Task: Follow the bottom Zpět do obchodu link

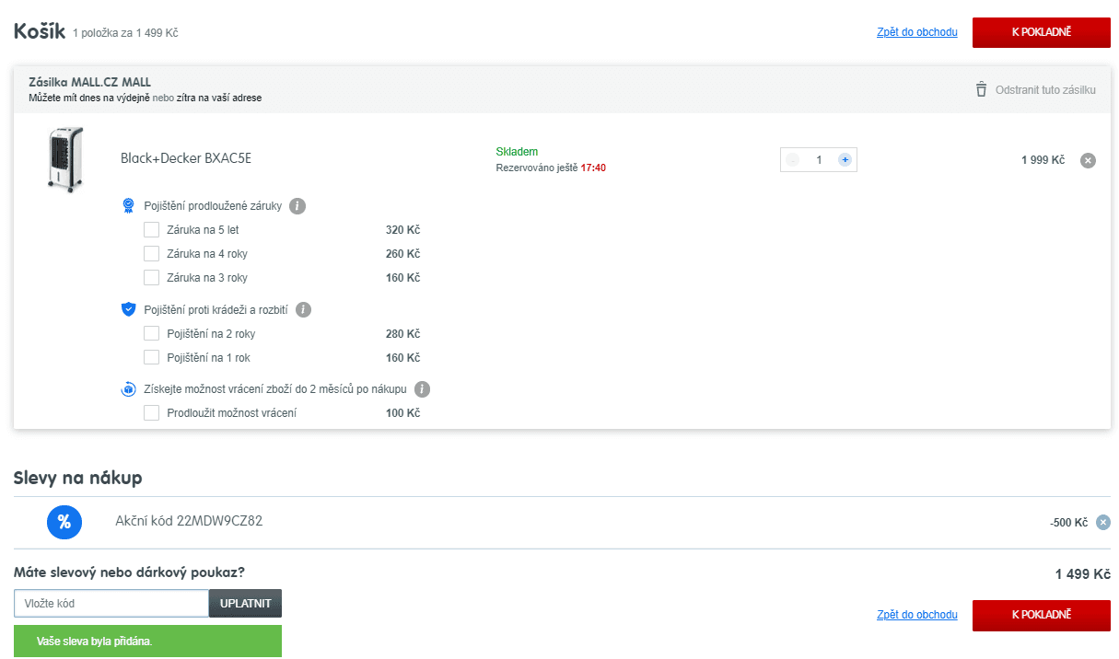Action: [917, 615]
